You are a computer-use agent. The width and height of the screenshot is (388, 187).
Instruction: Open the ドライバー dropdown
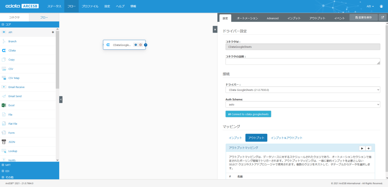pyautogui.click(x=303, y=90)
